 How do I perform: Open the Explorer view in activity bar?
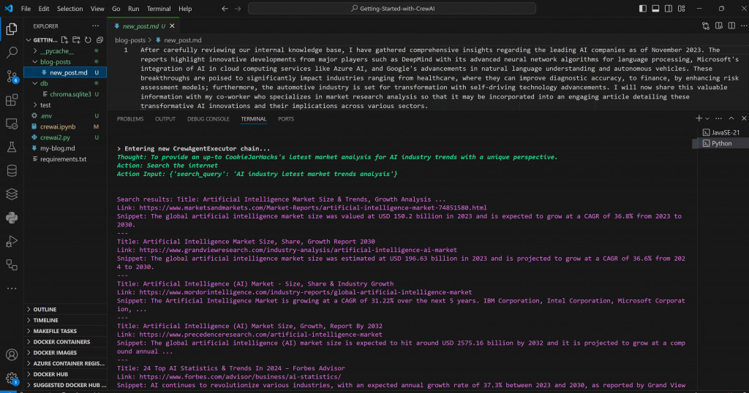tap(12, 29)
